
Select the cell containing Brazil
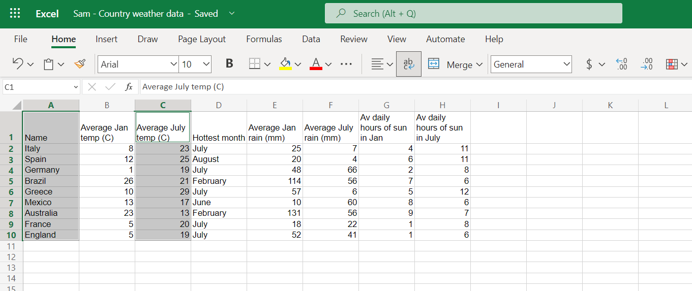point(51,181)
